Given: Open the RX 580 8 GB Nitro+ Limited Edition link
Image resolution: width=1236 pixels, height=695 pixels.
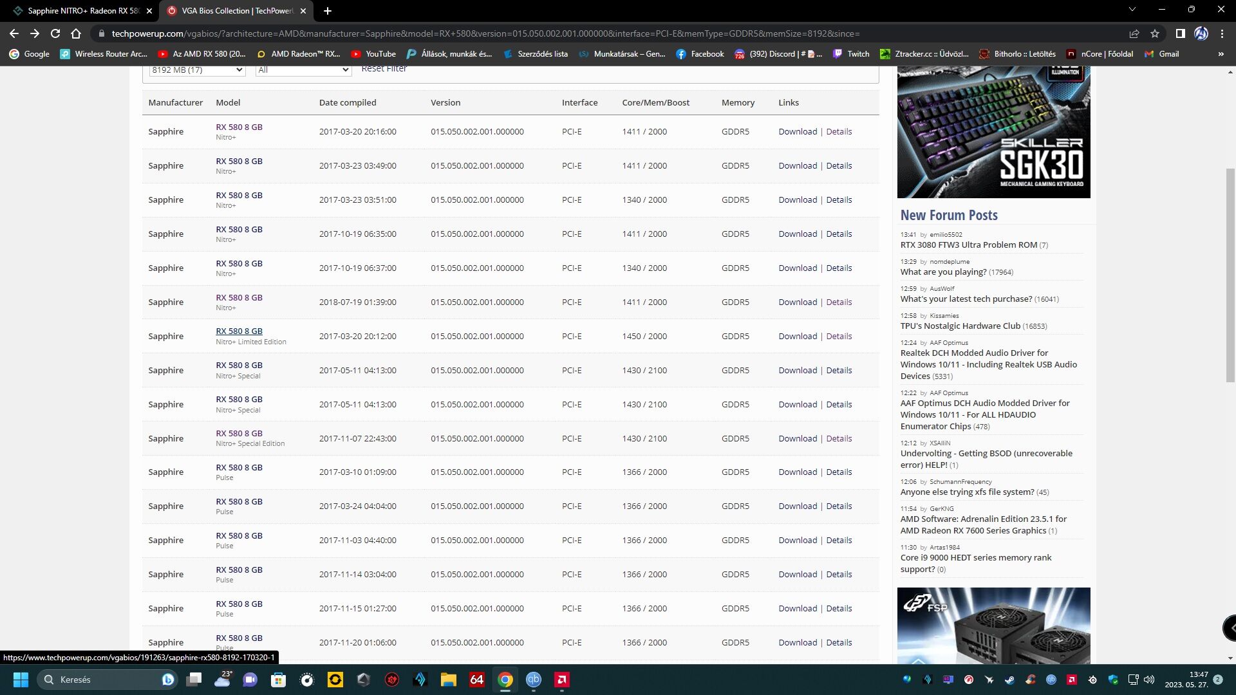Looking at the screenshot, I should 239,331.
